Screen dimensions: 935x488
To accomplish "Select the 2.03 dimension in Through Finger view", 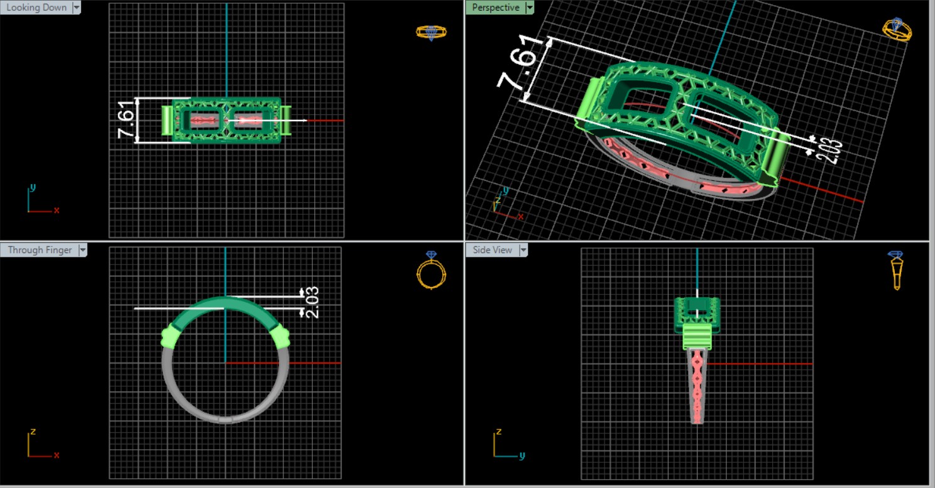I will (312, 302).
